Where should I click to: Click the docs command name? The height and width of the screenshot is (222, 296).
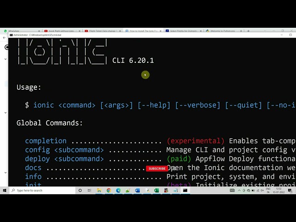click(x=33, y=168)
